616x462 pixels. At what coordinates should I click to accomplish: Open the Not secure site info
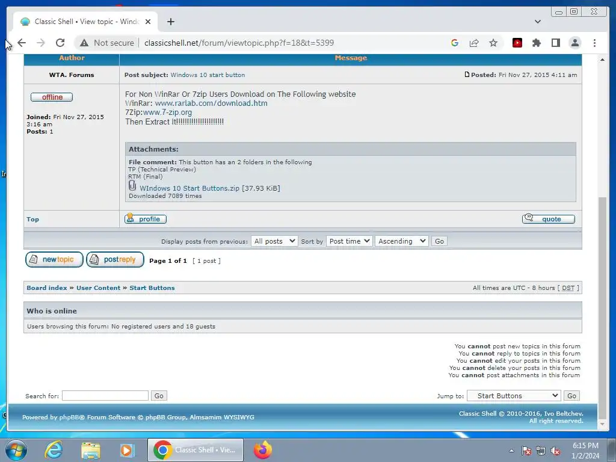point(107,43)
